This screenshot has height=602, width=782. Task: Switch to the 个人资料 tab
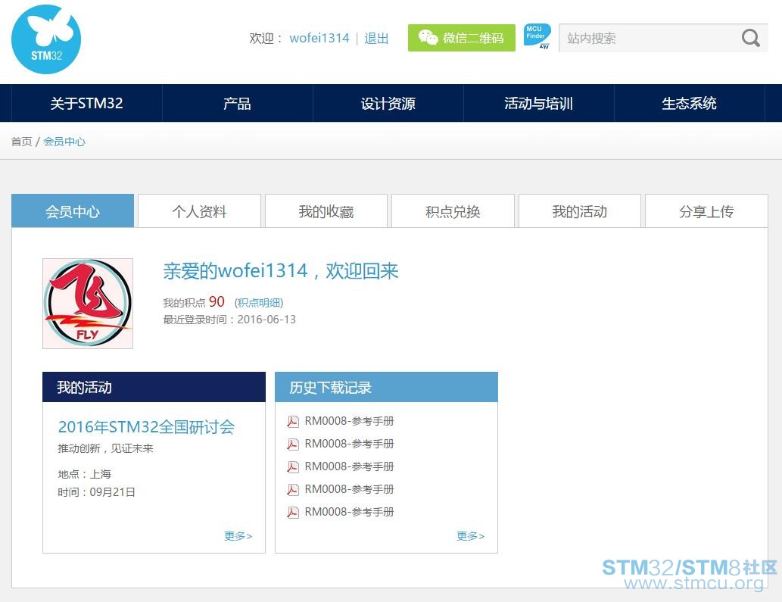coord(200,211)
